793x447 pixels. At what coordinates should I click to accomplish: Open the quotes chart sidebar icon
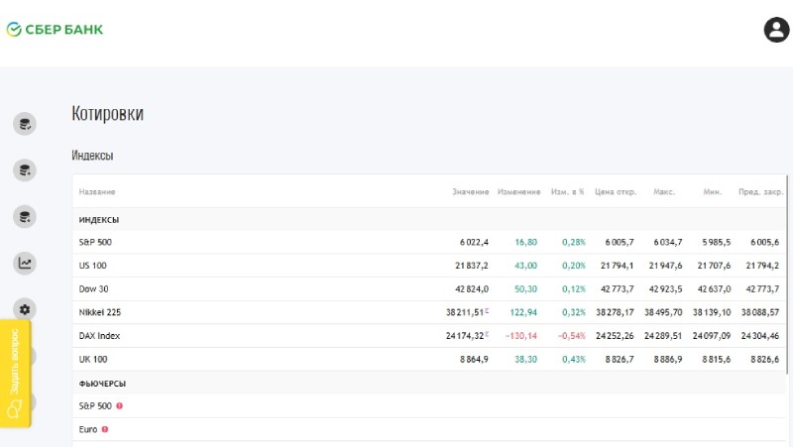tap(25, 264)
